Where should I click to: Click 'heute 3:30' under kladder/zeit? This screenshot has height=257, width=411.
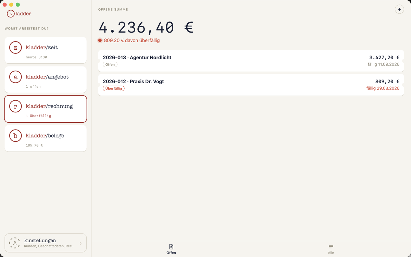[x=36, y=57]
